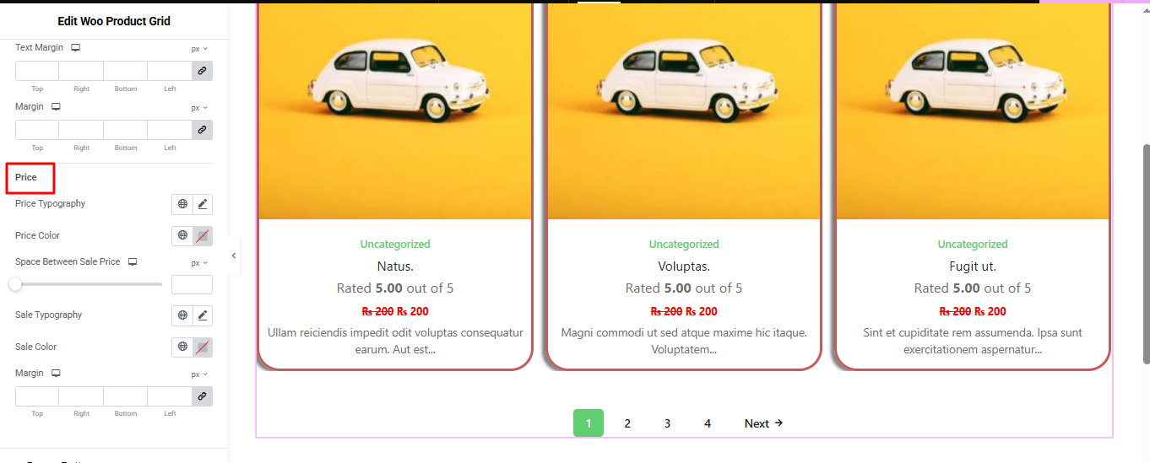Edit Price Typography with the pencil icon

[203, 204]
